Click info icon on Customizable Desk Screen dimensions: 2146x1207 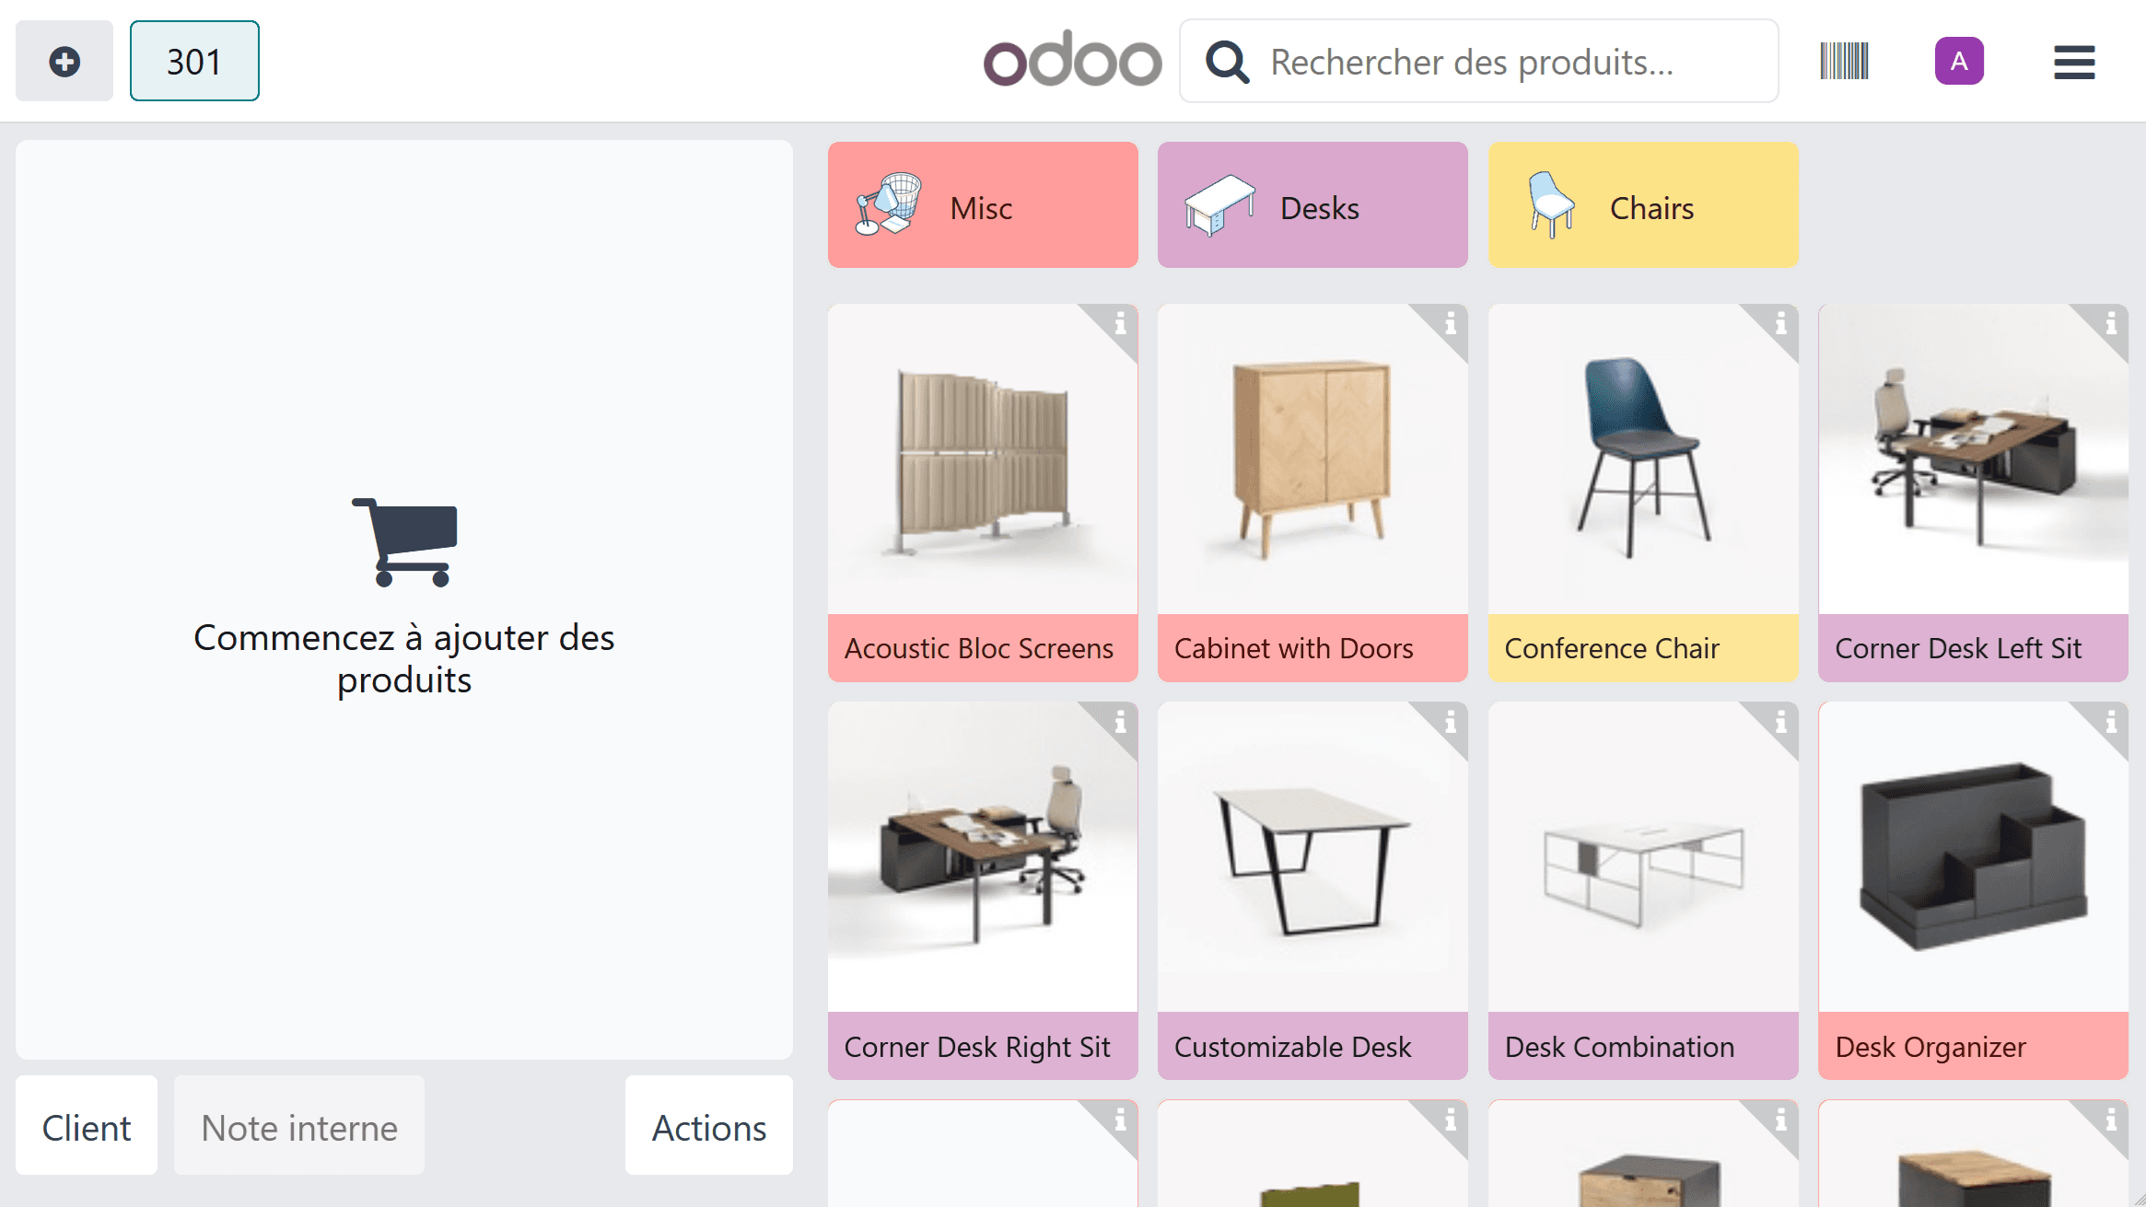pyautogui.click(x=1451, y=722)
